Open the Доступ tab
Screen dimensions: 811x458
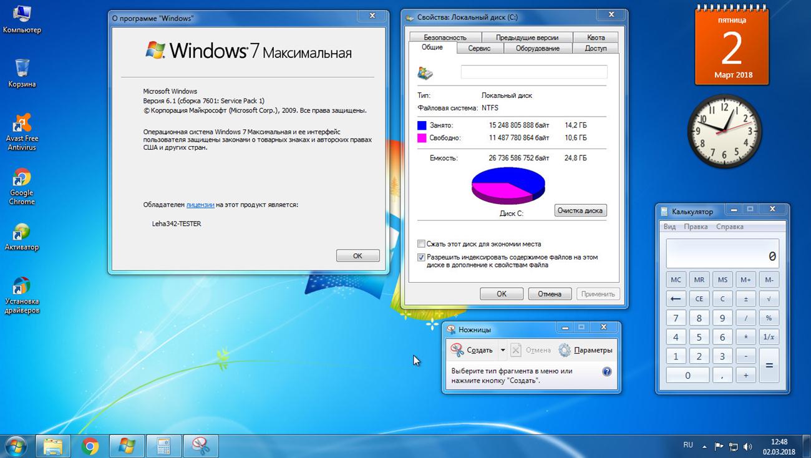tap(596, 48)
